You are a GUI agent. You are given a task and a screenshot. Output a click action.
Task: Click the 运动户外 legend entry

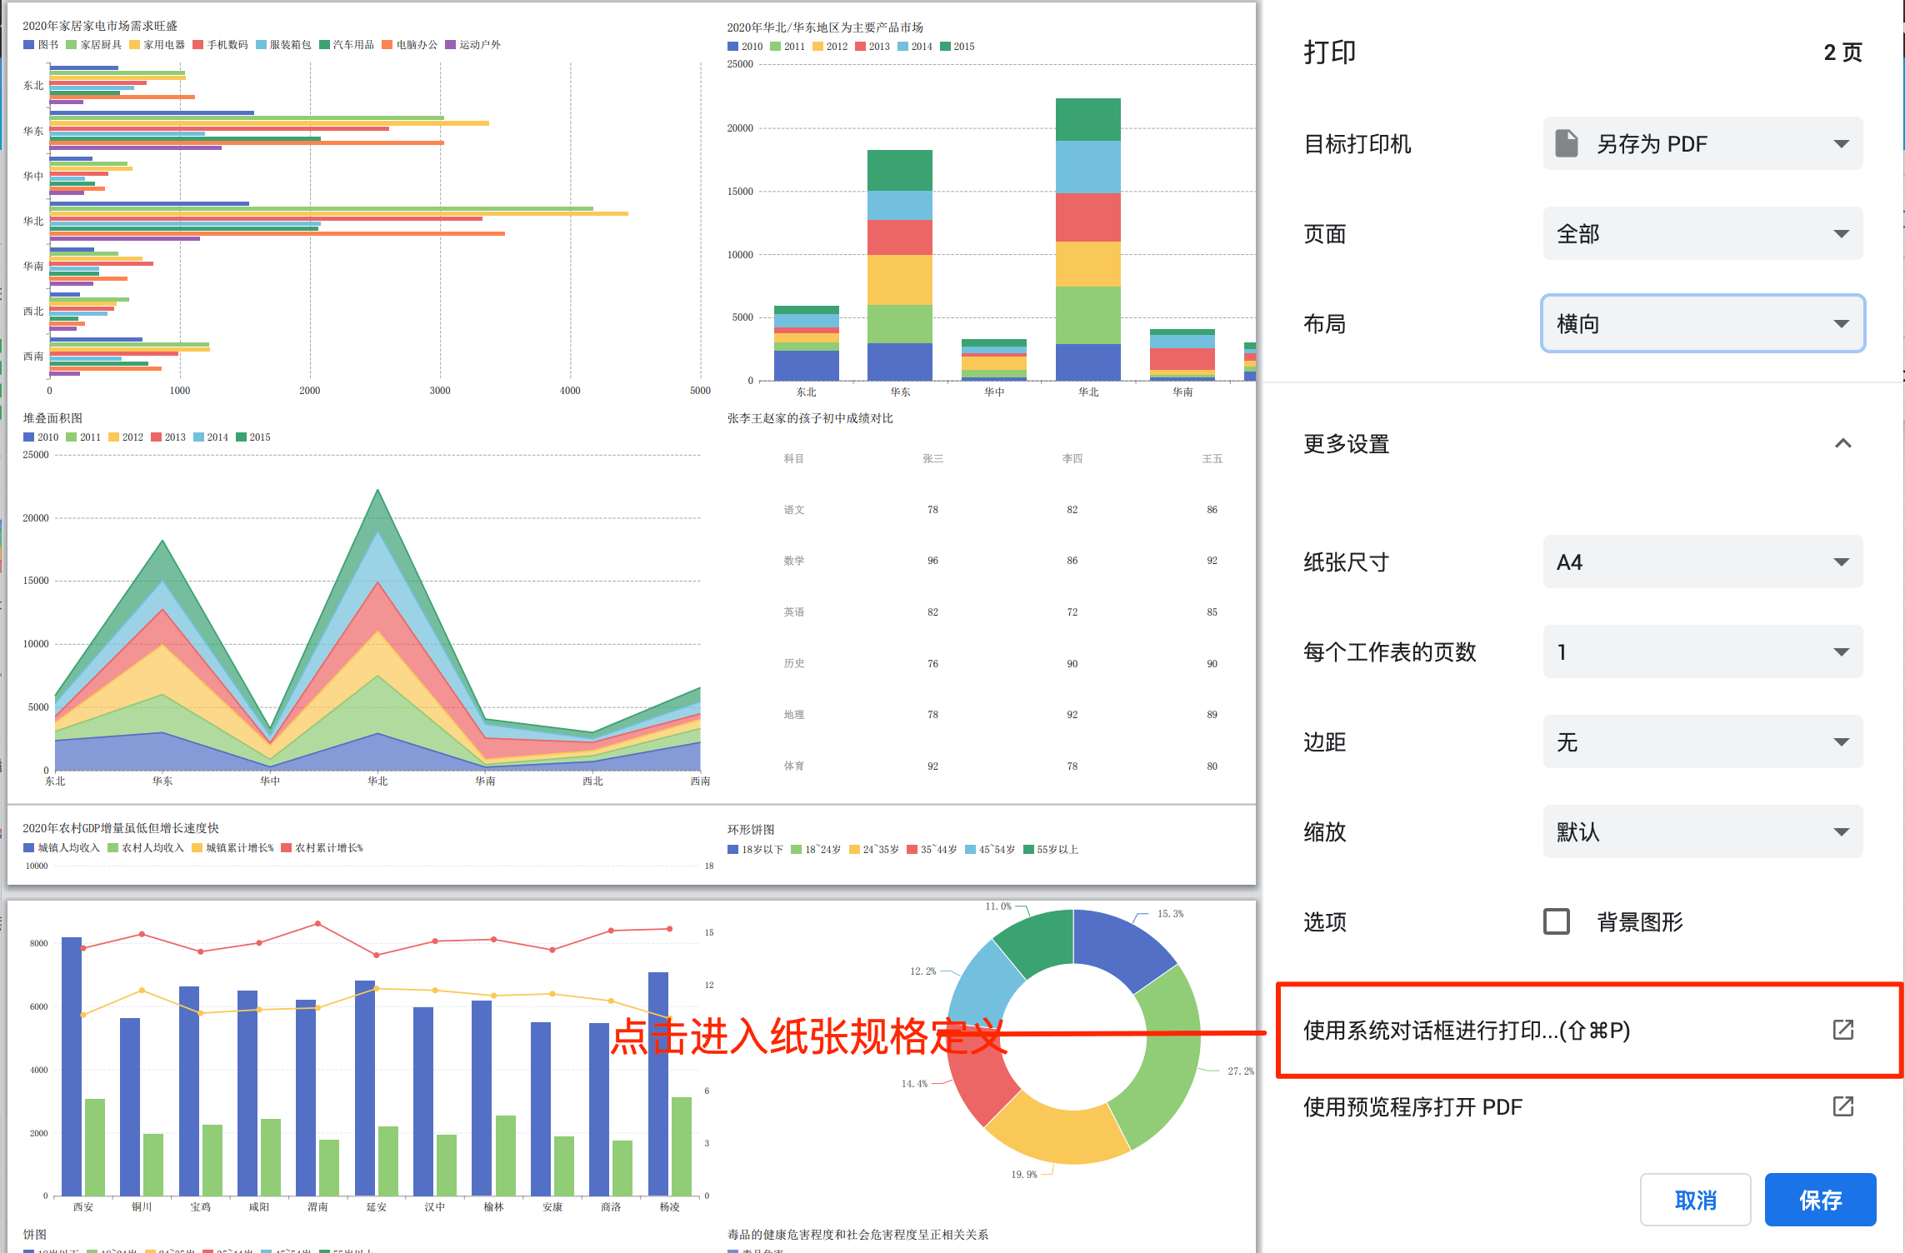coord(473,45)
